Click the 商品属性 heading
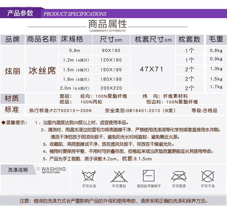 pos(107,24)
